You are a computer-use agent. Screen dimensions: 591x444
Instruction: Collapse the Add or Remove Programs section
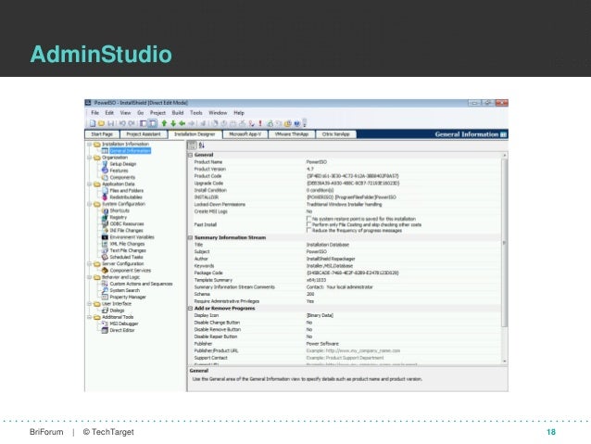pyautogui.click(x=191, y=309)
